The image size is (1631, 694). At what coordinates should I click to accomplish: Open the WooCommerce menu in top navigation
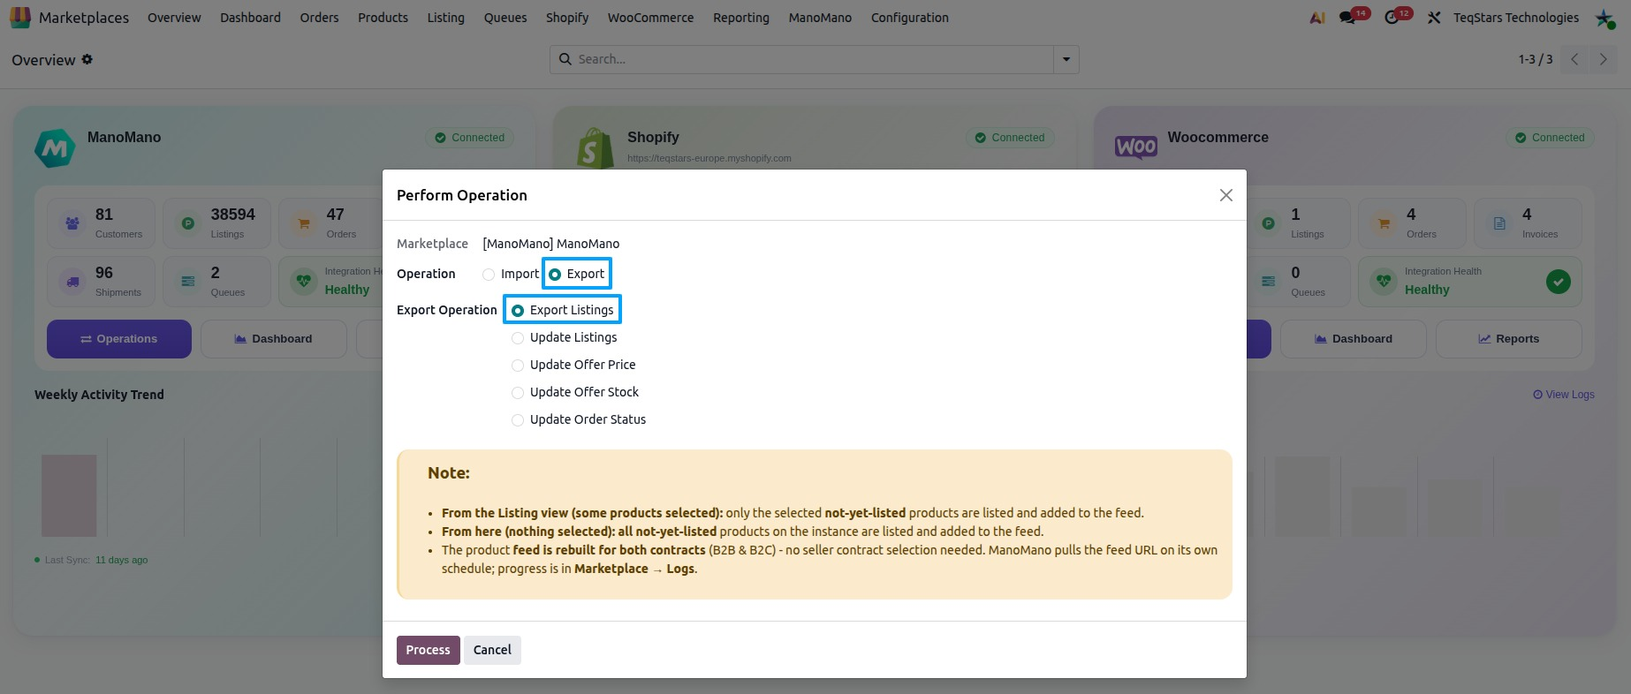coord(651,18)
